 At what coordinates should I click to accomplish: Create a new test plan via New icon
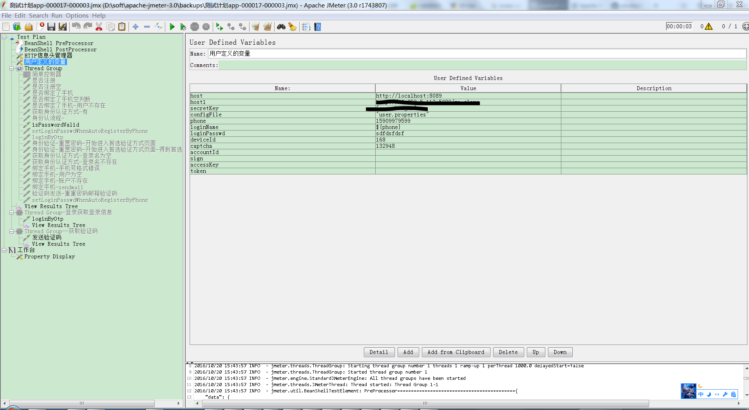pos(6,27)
